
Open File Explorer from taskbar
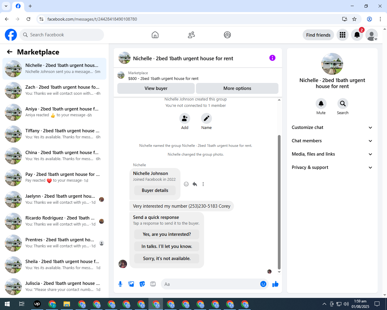[67, 304]
